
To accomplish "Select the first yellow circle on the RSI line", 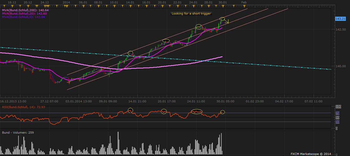I will click(130, 110).
